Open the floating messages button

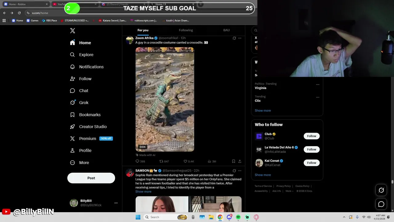381,204
